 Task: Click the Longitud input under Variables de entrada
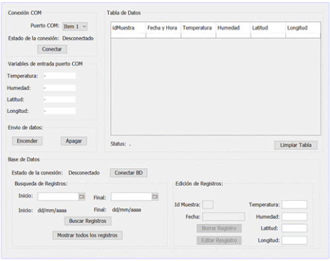tap(59, 111)
